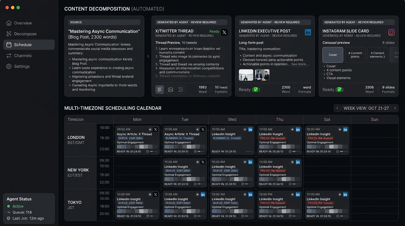Click the LinkedIn icon on London Wednesday's card
Image resolution: width=405 pixels, height=226 pixels.
tap(250, 129)
